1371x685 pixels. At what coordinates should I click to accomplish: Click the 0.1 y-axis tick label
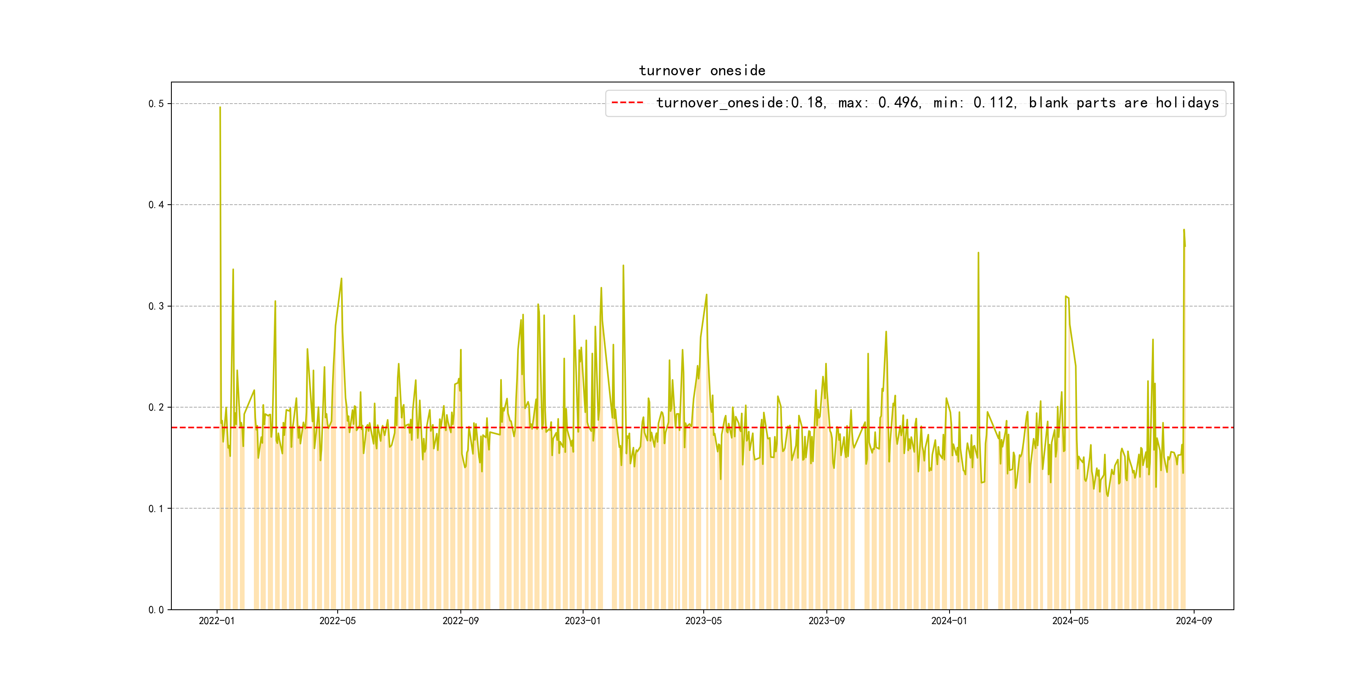pos(156,508)
